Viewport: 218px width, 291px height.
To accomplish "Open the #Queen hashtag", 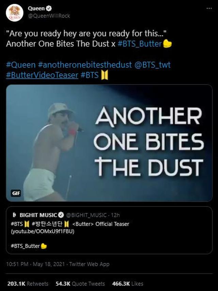I will (21, 65).
